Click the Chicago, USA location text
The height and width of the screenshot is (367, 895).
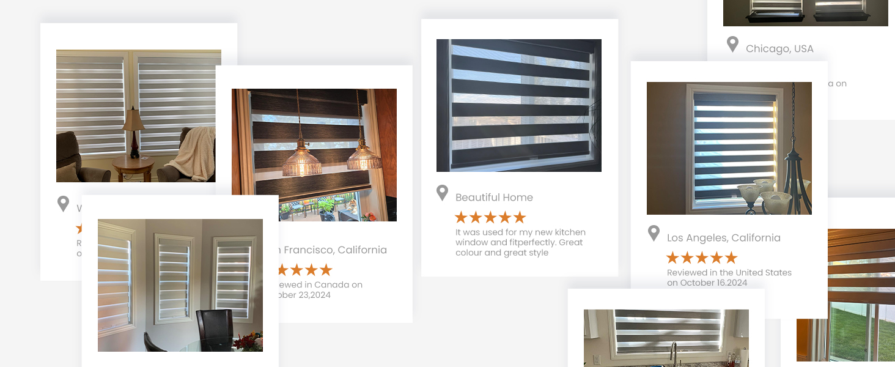(779, 49)
